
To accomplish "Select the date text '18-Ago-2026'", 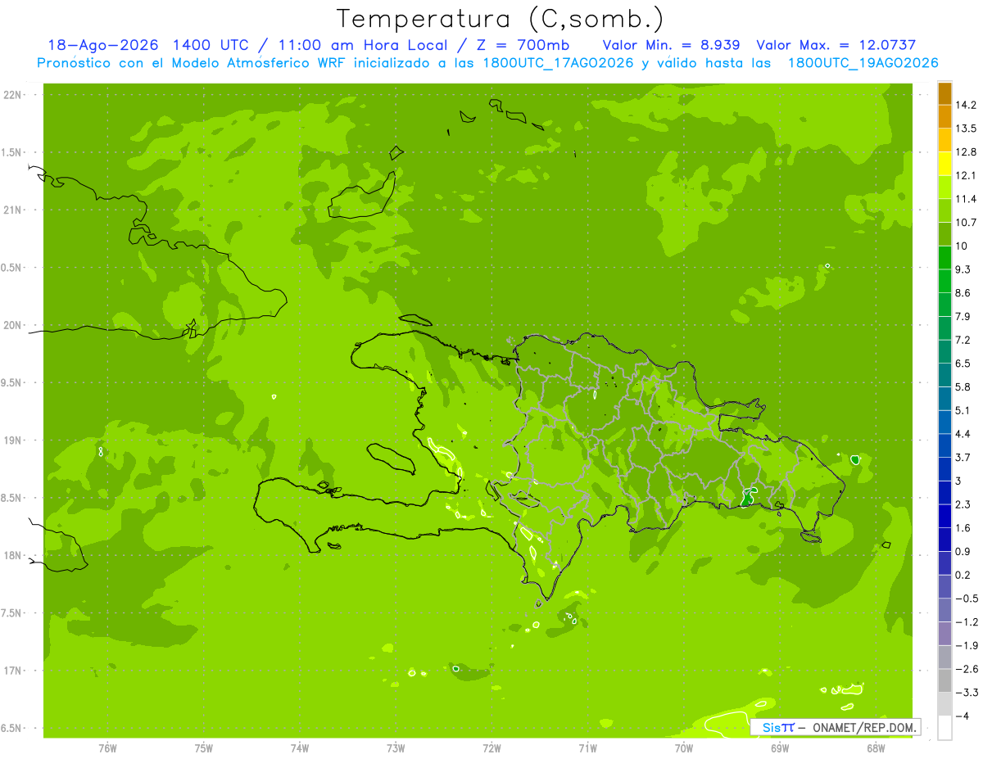I will click(102, 45).
